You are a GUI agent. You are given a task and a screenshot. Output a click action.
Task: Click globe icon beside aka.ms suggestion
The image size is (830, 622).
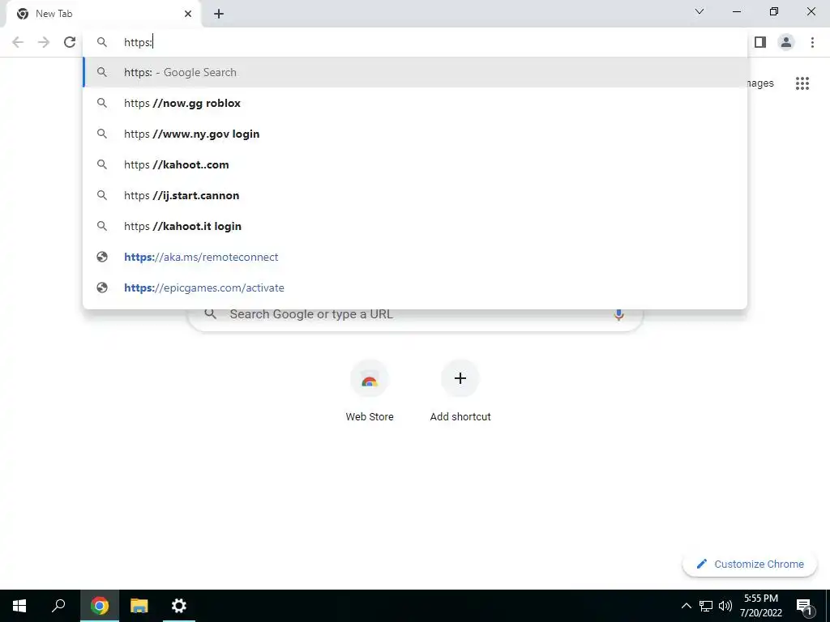click(102, 257)
